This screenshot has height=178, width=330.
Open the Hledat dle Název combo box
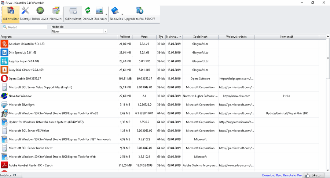(x=79, y=31)
